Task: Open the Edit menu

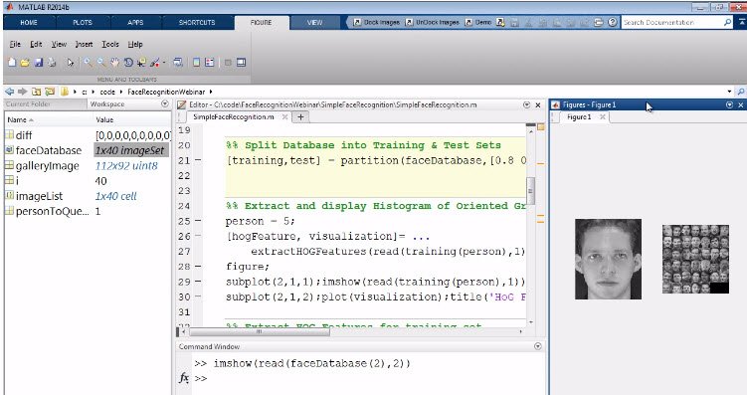Action: pyautogui.click(x=36, y=45)
